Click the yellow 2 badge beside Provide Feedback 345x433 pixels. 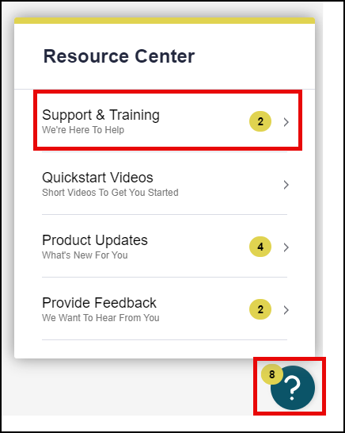(x=260, y=309)
